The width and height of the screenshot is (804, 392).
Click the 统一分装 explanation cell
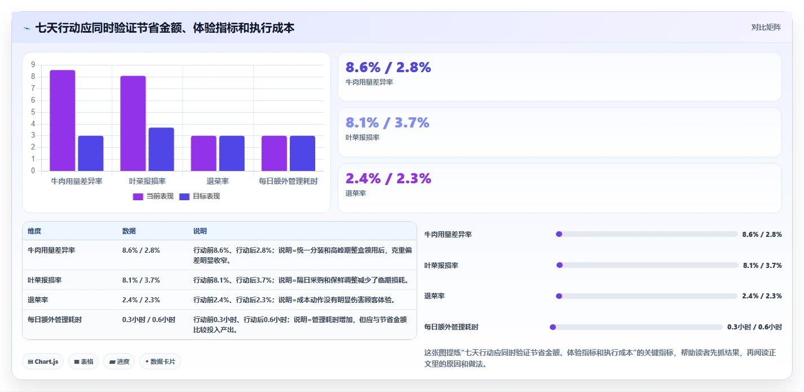(x=302, y=255)
